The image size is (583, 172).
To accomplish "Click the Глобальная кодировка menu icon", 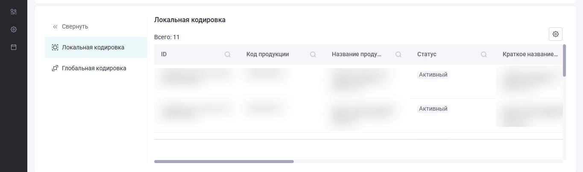I will pyautogui.click(x=55, y=68).
